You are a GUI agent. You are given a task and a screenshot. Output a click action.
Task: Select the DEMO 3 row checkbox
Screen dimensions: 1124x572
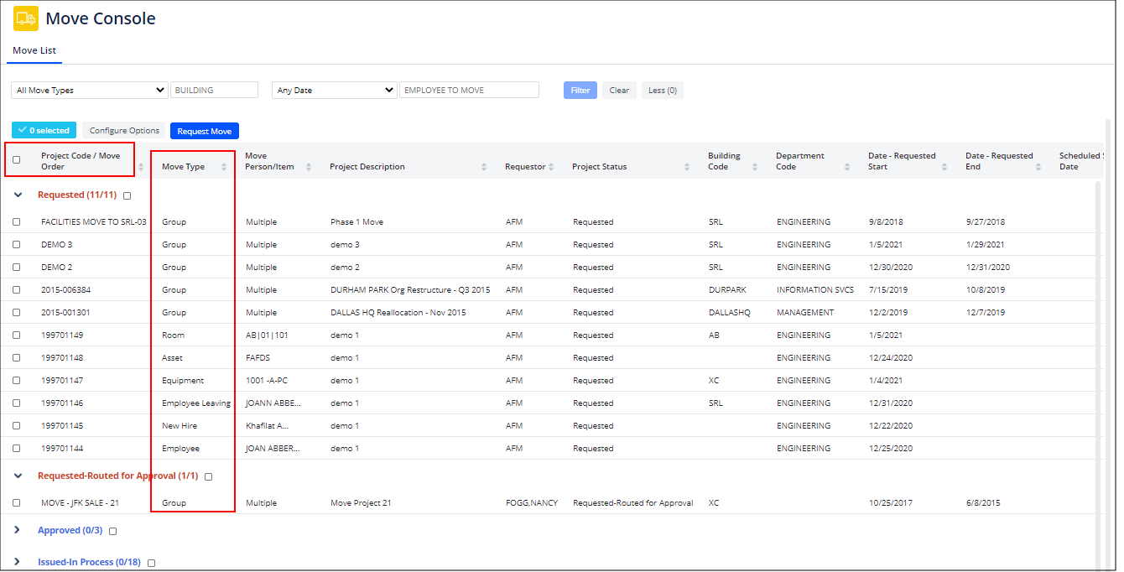point(16,245)
